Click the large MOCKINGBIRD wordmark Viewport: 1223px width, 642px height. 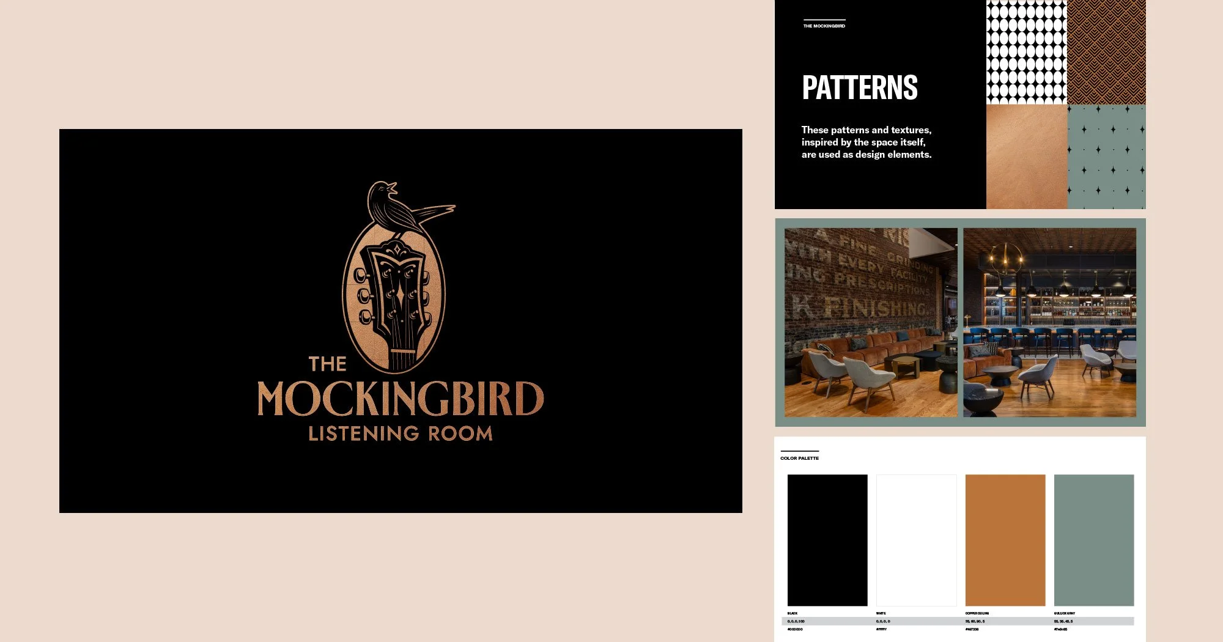coord(401,399)
